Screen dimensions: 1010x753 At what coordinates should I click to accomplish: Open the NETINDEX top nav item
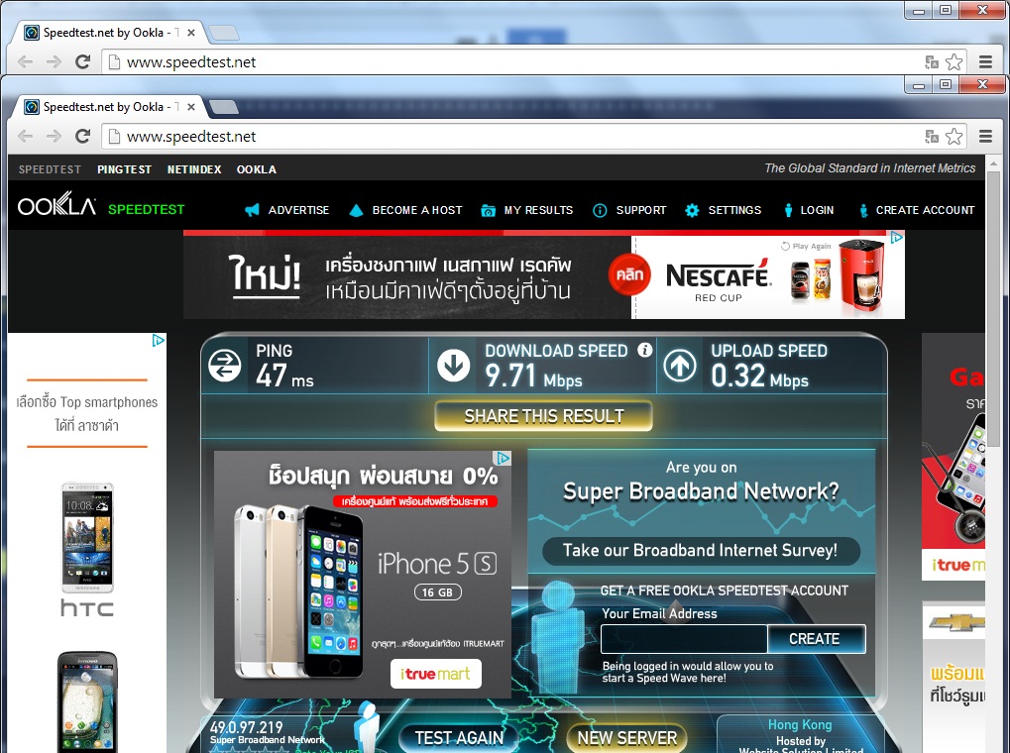point(194,169)
